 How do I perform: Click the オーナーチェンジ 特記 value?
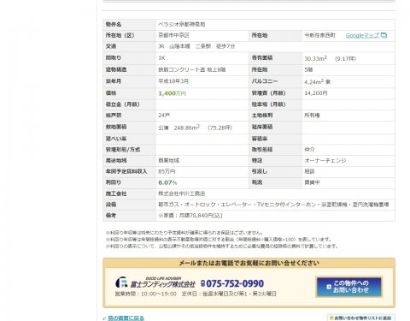click(325, 161)
